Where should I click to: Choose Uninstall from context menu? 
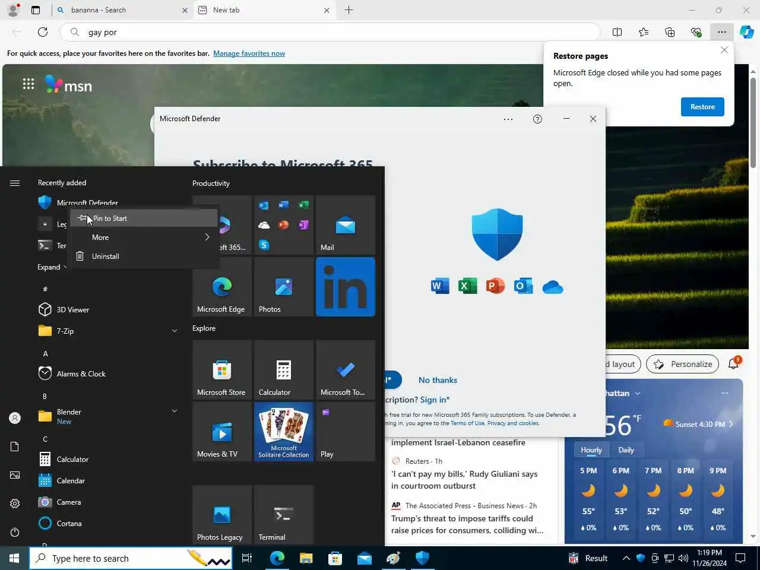click(144, 256)
